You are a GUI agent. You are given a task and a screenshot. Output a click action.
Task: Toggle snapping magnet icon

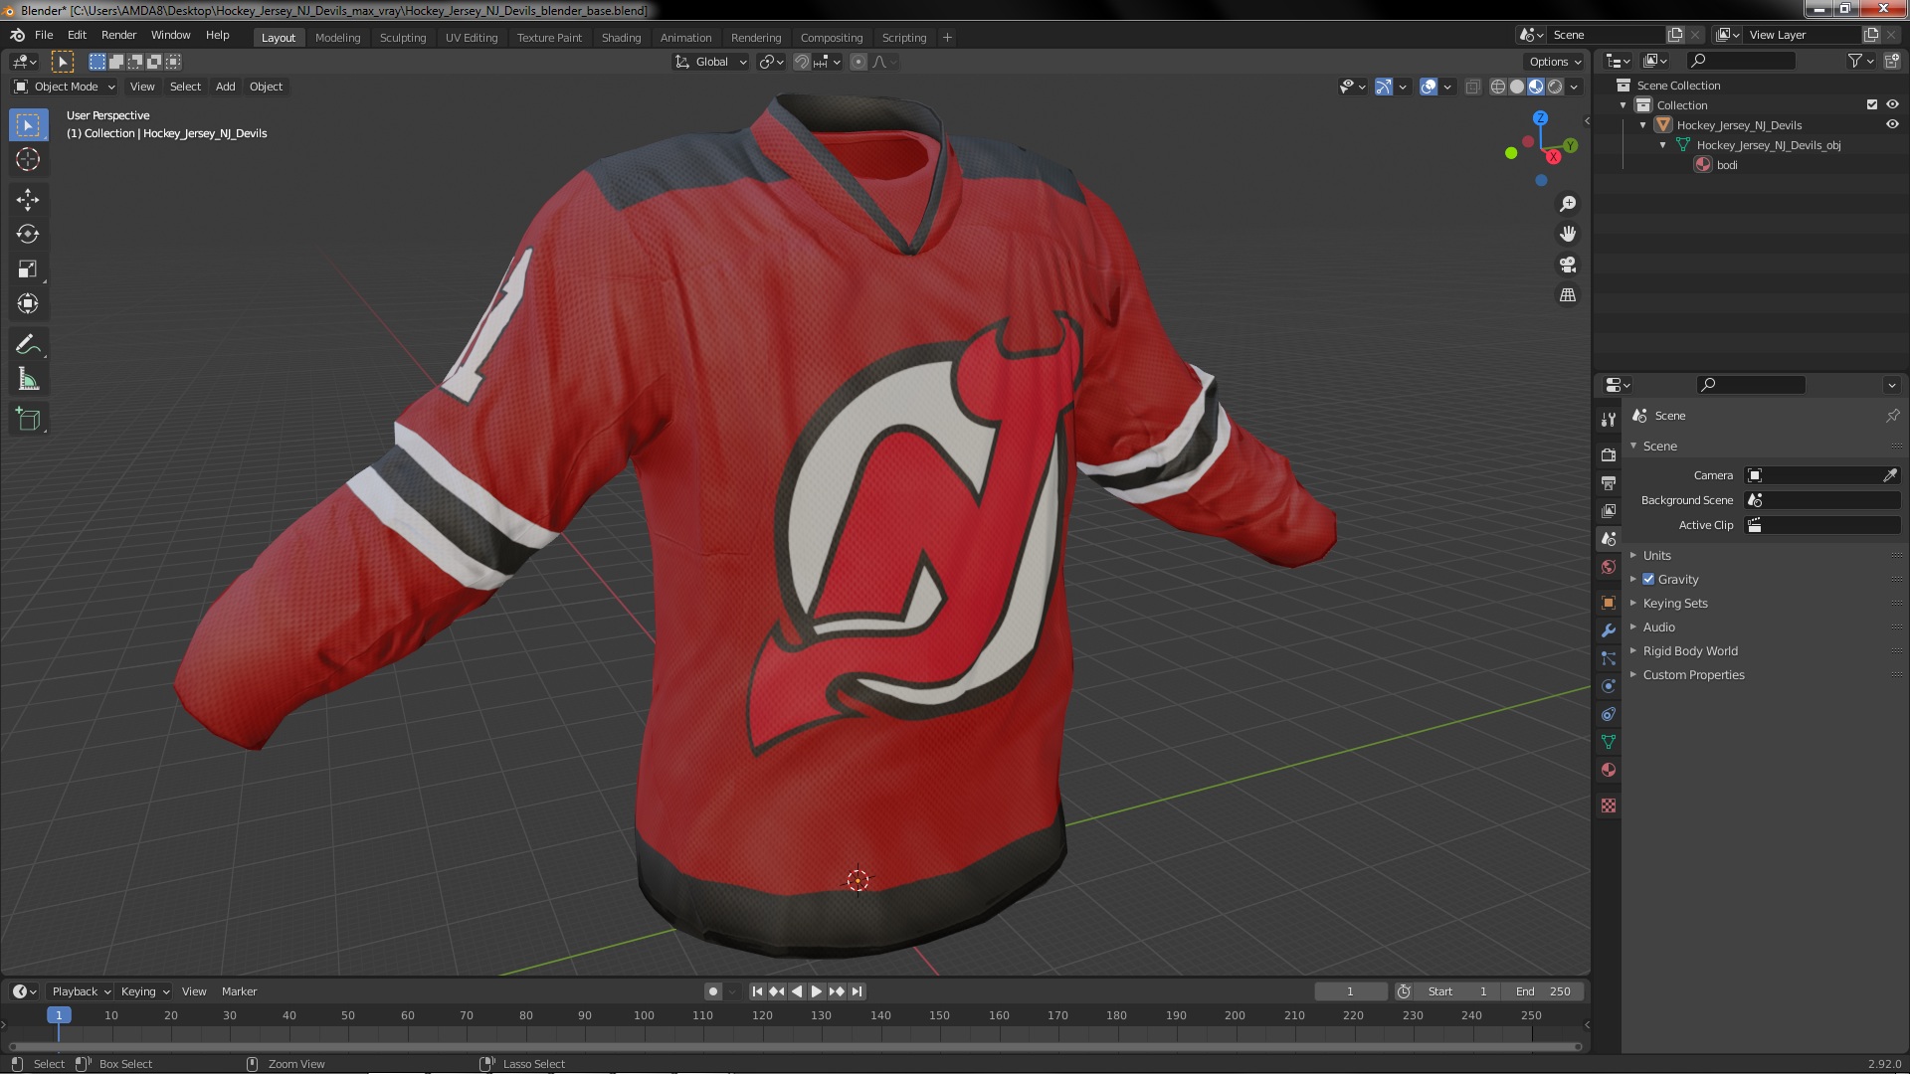click(x=801, y=62)
